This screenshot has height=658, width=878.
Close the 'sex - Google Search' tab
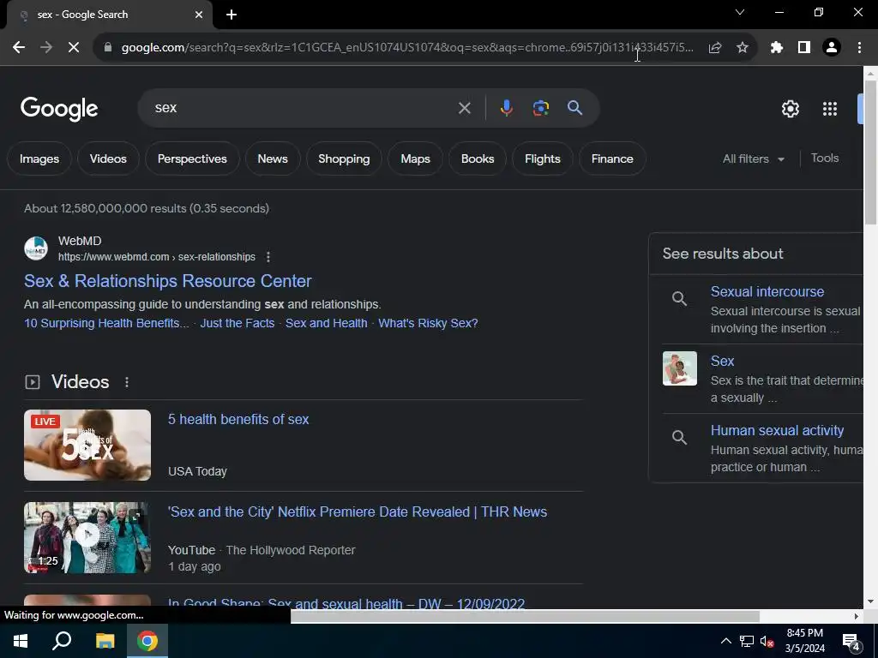[199, 15]
